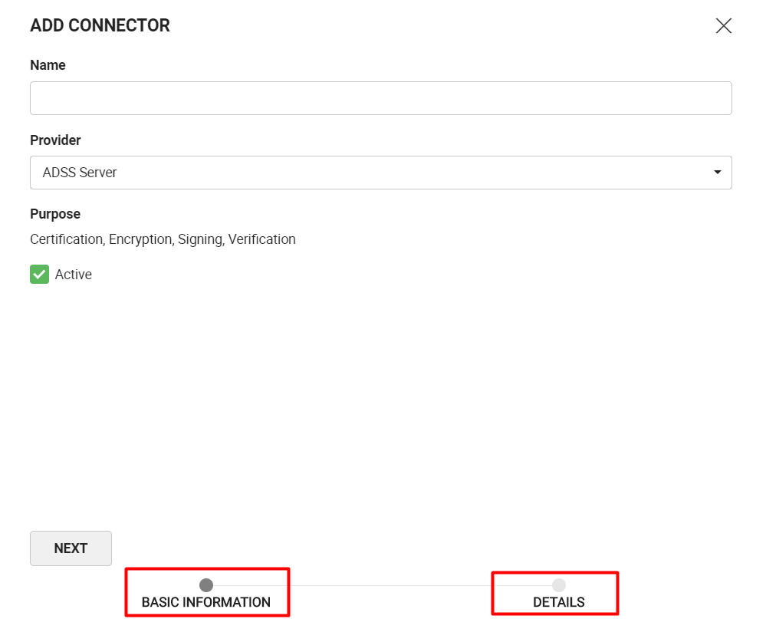This screenshot has height=619, width=766.
Task: Select the Basic Information step circle
Action: point(206,584)
